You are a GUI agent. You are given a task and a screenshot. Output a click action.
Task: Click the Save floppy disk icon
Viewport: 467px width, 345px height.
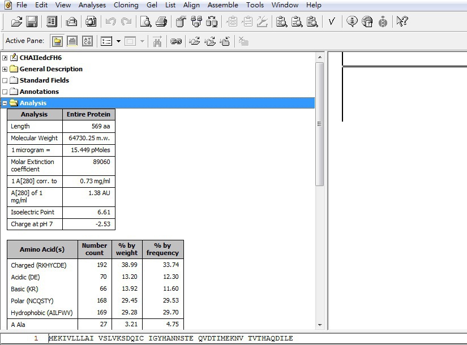click(x=32, y=22)
